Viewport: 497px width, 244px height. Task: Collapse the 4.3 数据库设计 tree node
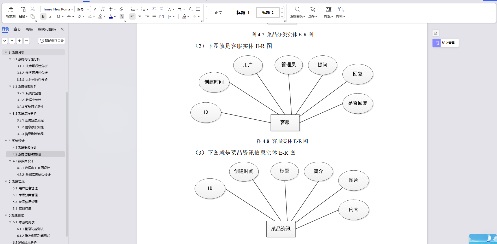click(10, 161)
